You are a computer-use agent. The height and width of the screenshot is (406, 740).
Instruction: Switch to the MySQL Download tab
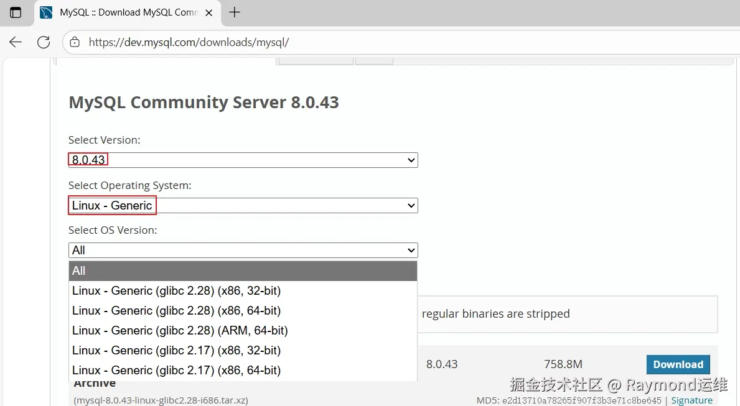click(128, 12)
